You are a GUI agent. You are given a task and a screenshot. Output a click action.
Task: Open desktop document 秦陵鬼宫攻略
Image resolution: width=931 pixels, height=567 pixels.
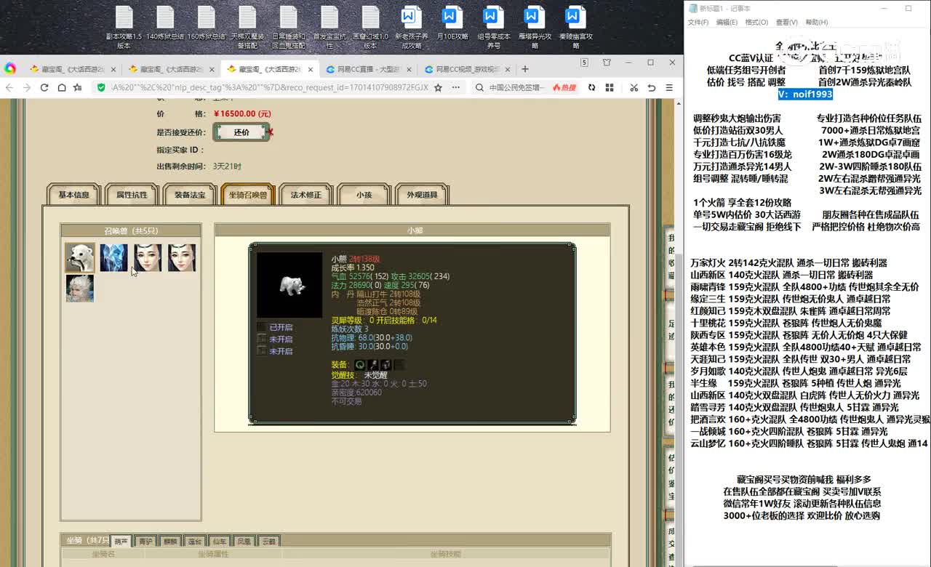[x=575, y=28]
